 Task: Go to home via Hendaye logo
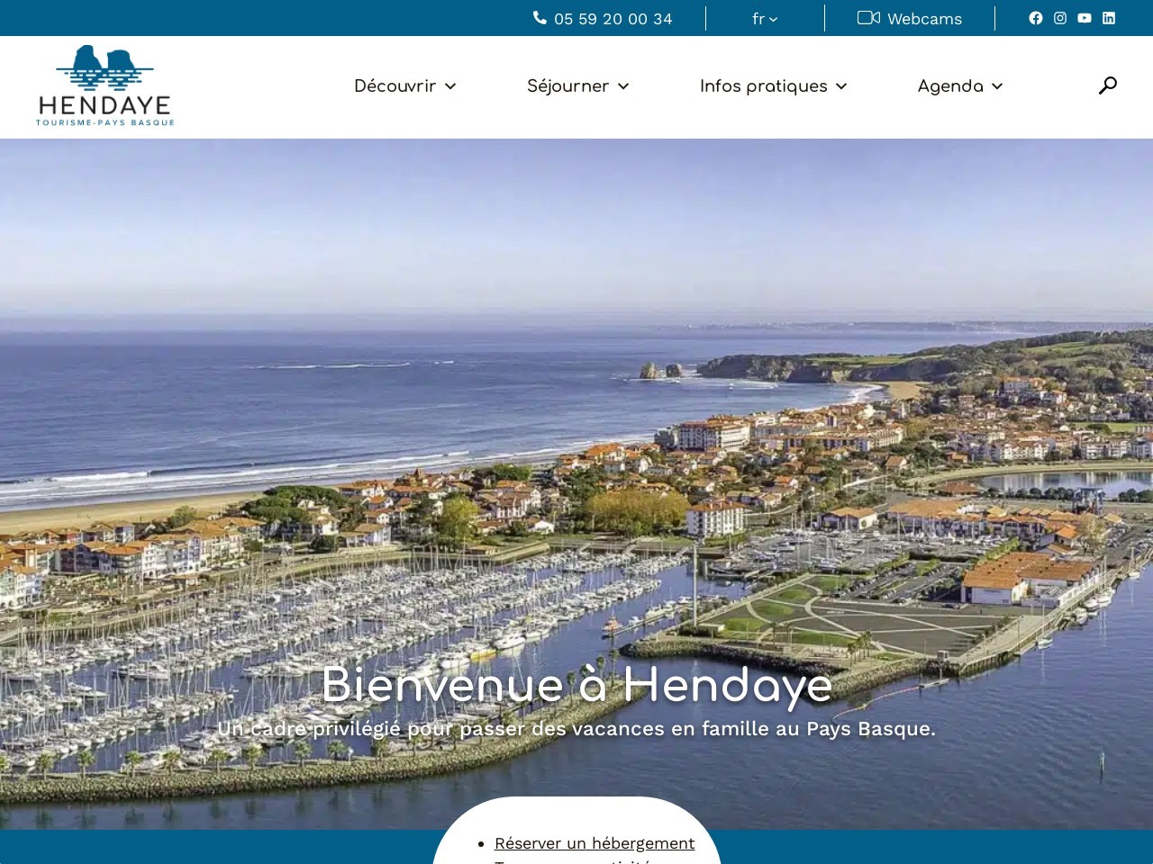104,85
